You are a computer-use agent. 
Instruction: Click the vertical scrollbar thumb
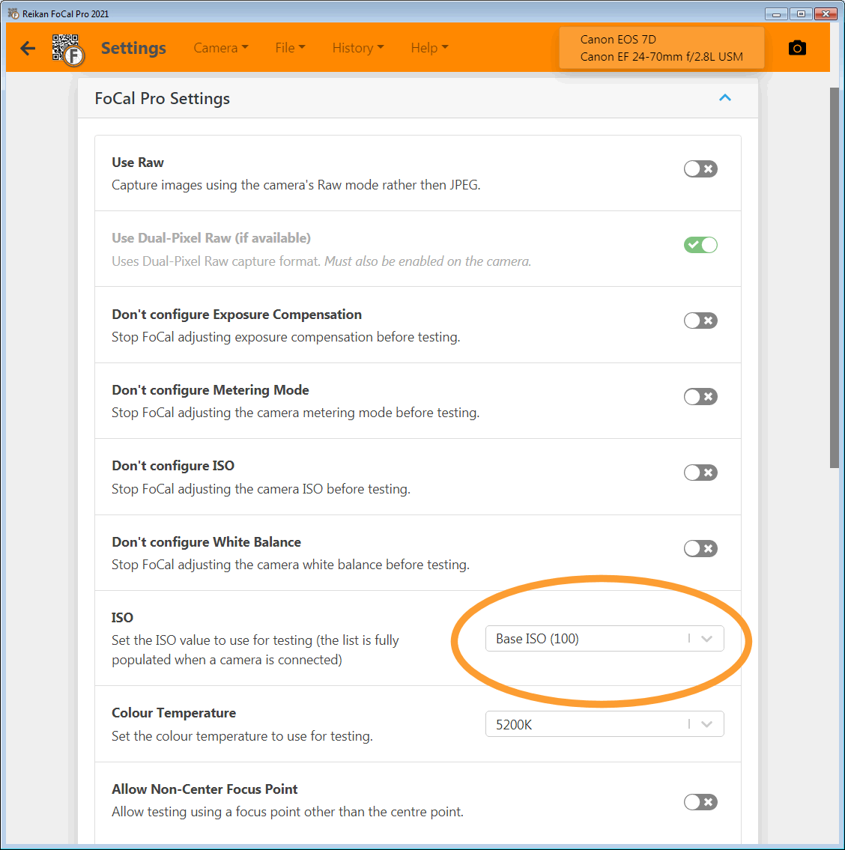[x=835, y=278]
